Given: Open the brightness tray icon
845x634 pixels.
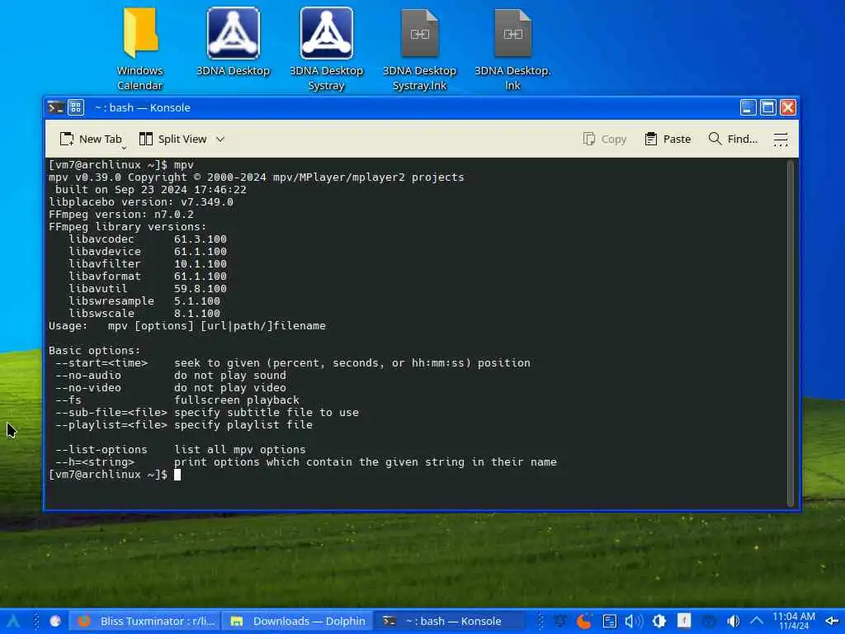Looking at the screenshot, I should click(x=659, y=621).
